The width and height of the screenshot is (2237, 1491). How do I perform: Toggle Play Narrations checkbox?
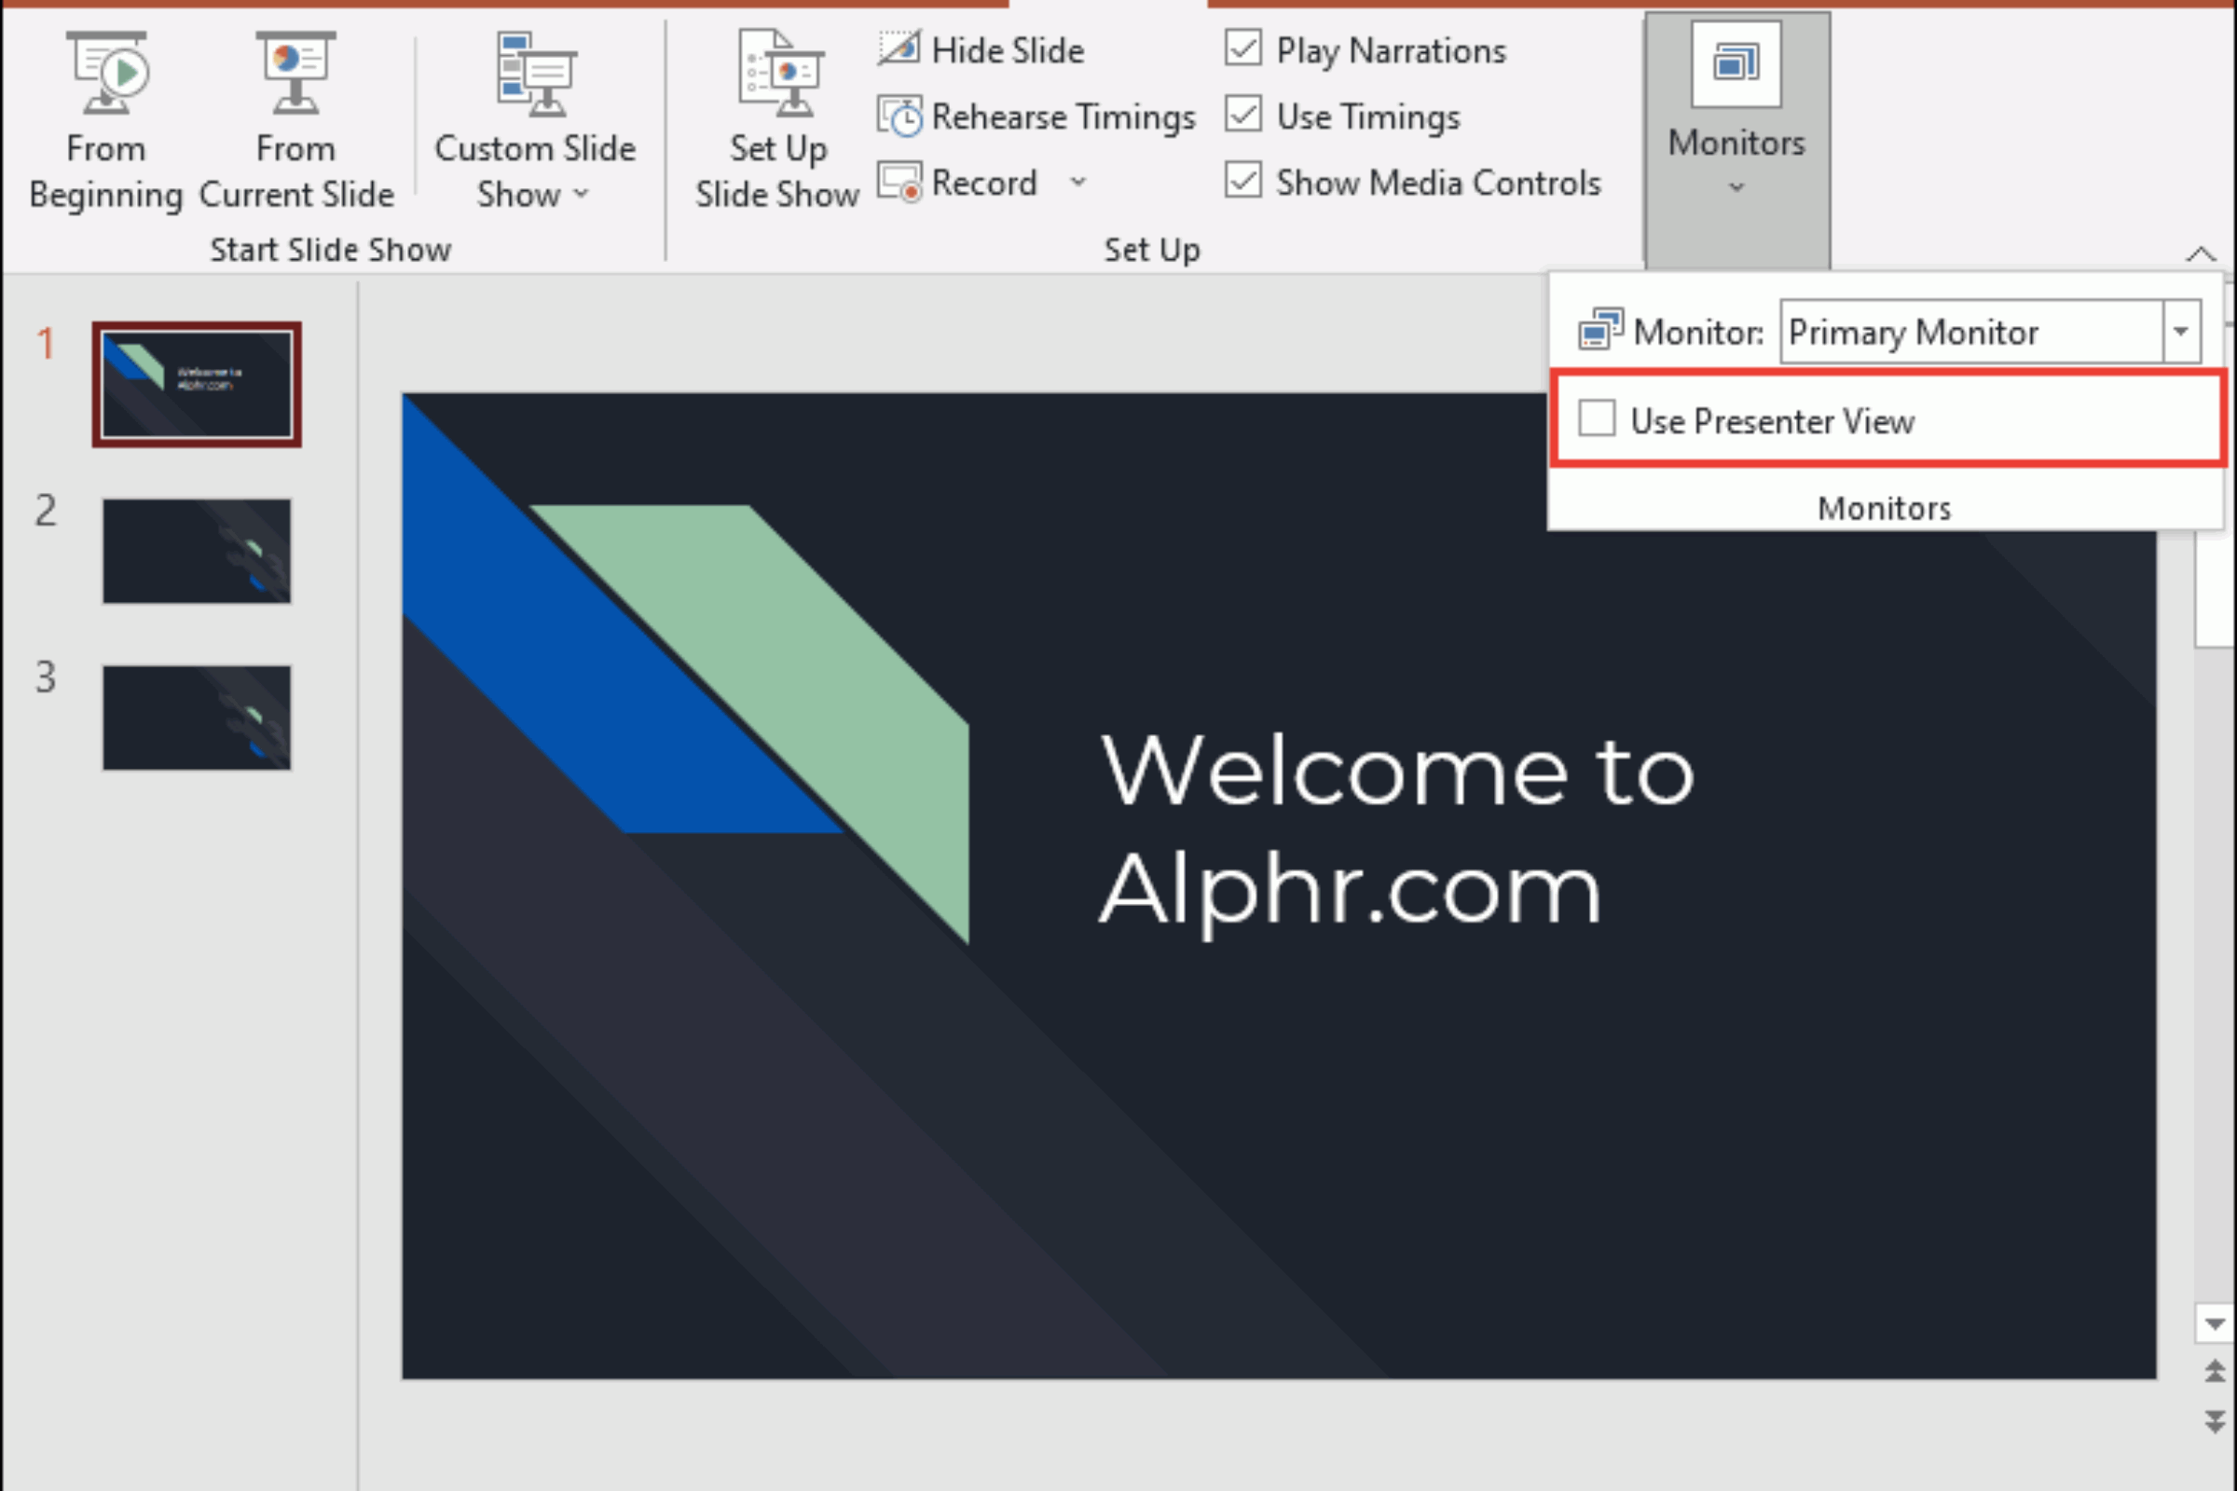[x=1243, y=48]
